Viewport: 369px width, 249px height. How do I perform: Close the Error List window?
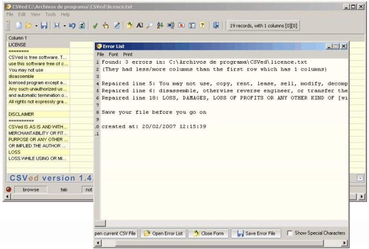click(x=344, y=46)
